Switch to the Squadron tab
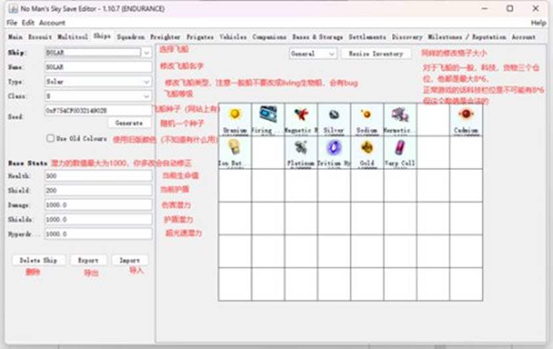The width and height of the screenshot is (553, 349). tap(130, 37)
